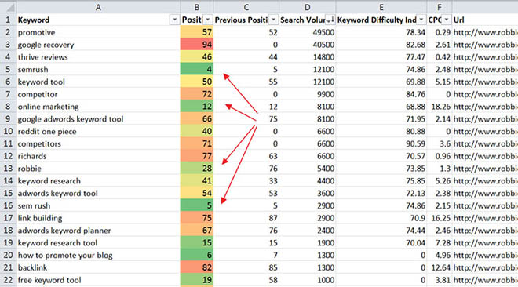Click the Url header cell
Screen dimensions: 518x287
click(485, 20)
